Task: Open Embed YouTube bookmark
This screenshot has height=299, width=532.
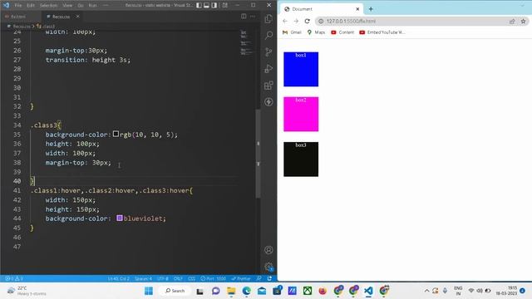Action: pos(382,32)
